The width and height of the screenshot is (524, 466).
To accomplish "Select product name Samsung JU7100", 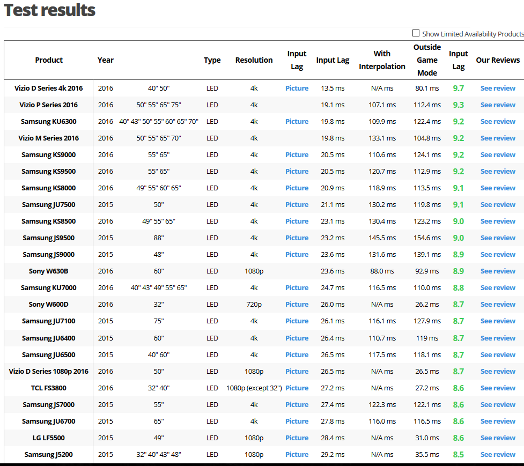I will (49, 321).
